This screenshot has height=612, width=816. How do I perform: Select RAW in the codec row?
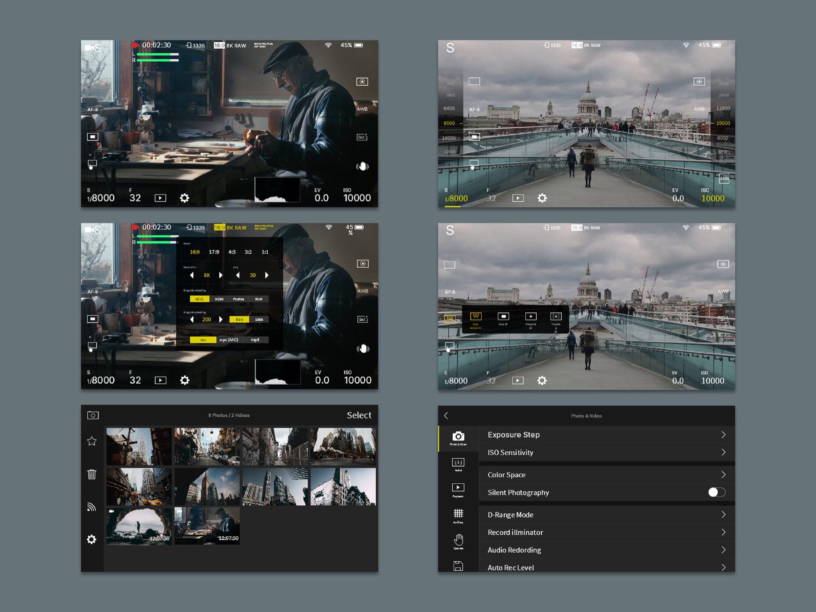point(259,299)
